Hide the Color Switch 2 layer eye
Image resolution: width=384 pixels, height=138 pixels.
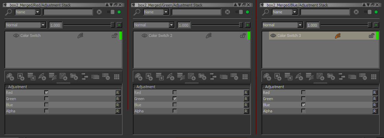coord(144,36)
